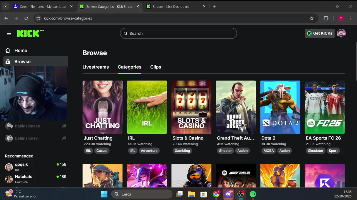
Task: Open the Chrome profile Y icon
Action: click(341, 18)
